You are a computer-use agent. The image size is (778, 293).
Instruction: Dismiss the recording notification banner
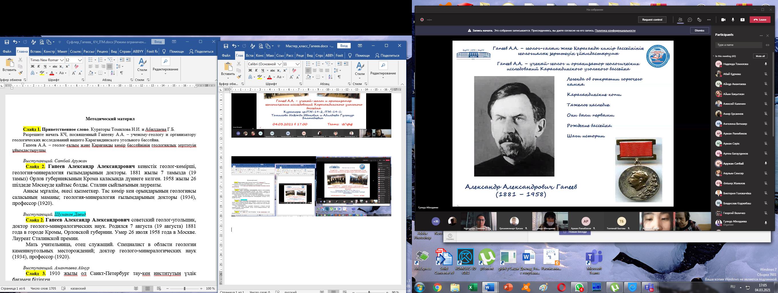(x=699, y=31)
